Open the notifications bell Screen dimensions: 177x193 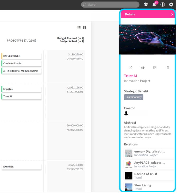click(x=154, y=4)
